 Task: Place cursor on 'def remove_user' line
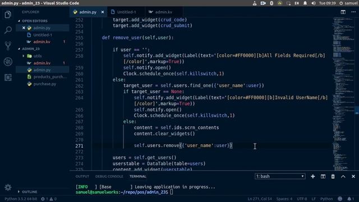[x=137, y=38]
